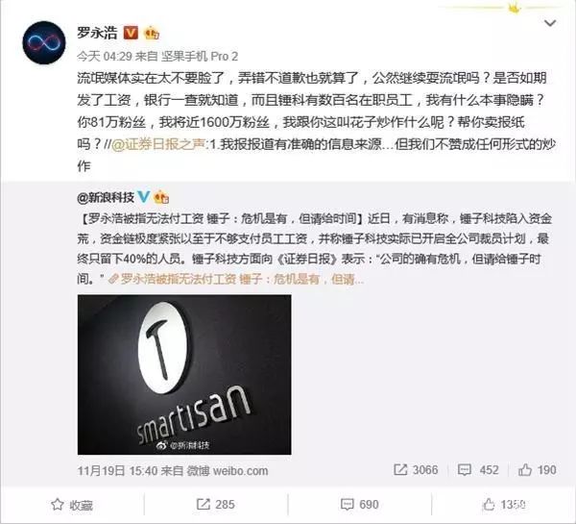Click the blue V badge by 新浪科技
This screenshot has width=576, height=524.
click(143, 197)
